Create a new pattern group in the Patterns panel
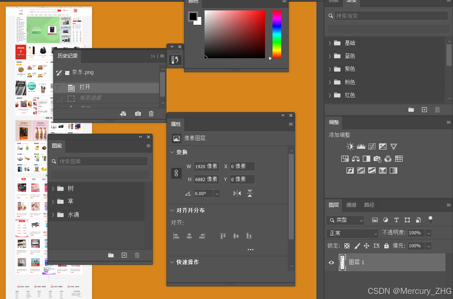Image resolution: width=453 pixels, height=299 pixels. click(x=111, y=255)
